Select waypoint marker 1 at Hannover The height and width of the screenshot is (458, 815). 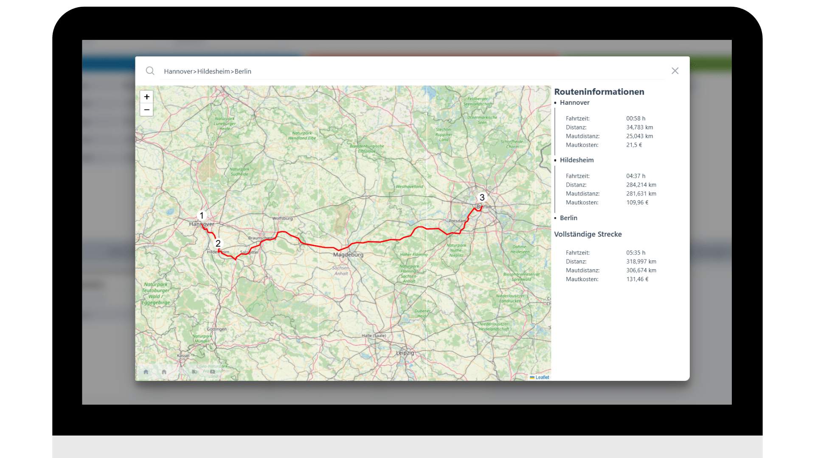[202, 215]
